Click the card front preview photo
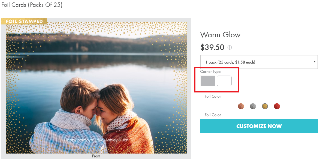The width and height of the screenshot is (320, 159). pyautogui.click(x=96, y=87)
